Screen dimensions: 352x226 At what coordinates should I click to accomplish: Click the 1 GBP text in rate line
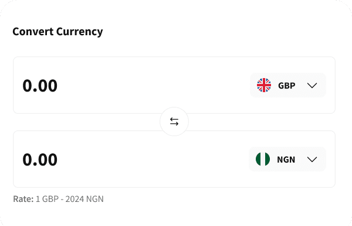tap(48, 199)
